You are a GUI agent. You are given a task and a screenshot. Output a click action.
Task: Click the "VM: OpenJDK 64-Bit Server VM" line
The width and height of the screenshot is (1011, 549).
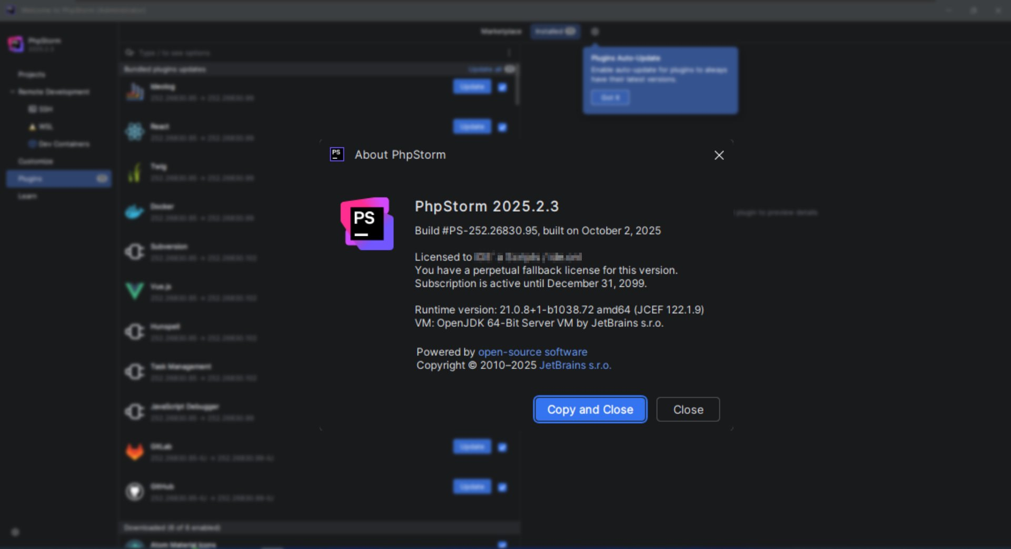click(x=539, y=323)
